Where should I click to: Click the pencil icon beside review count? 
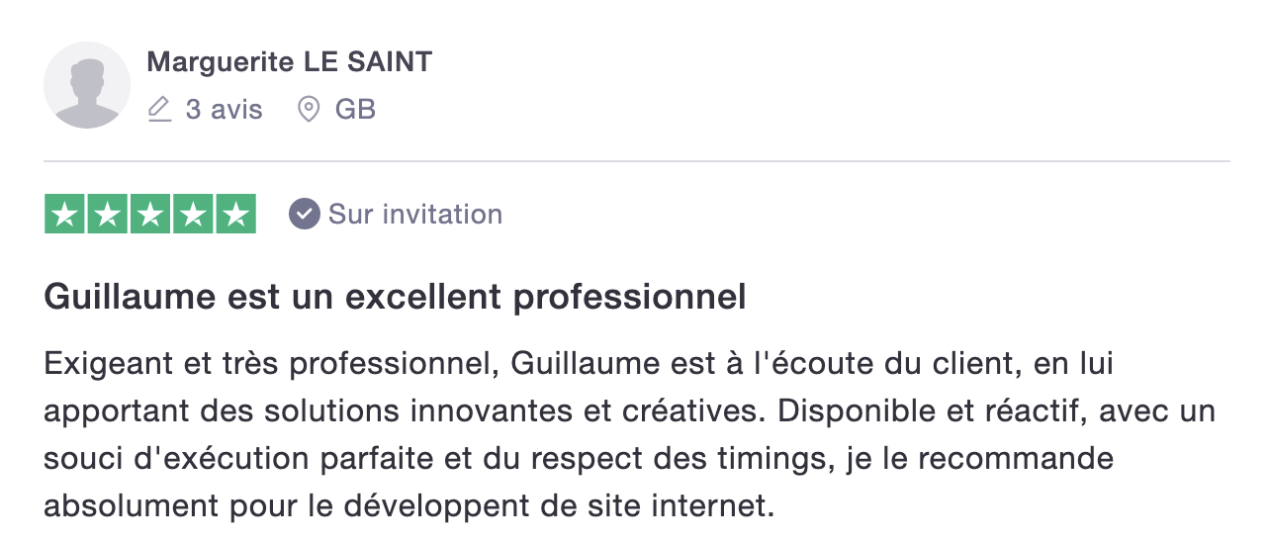click(x=159, y=109)
